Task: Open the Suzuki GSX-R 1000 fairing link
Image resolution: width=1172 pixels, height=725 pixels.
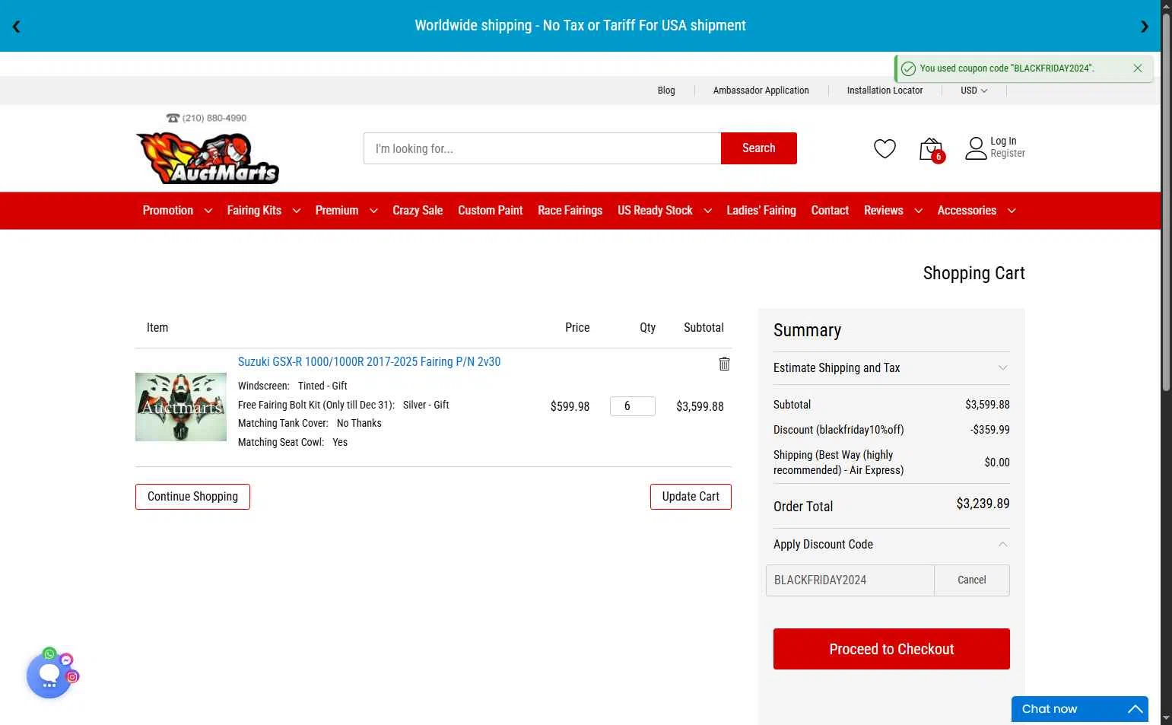Action: [x=369, y=362]
